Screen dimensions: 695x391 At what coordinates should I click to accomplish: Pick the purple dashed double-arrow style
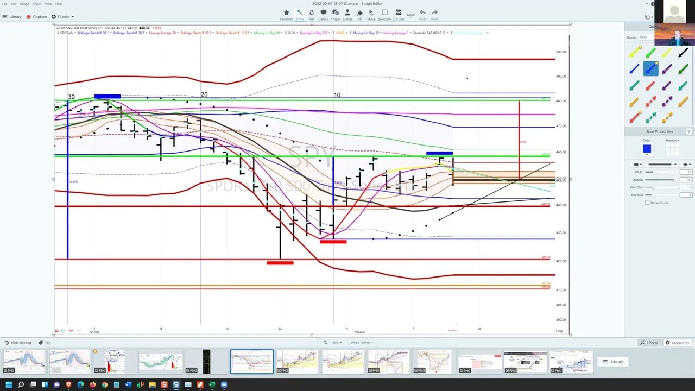667,102
